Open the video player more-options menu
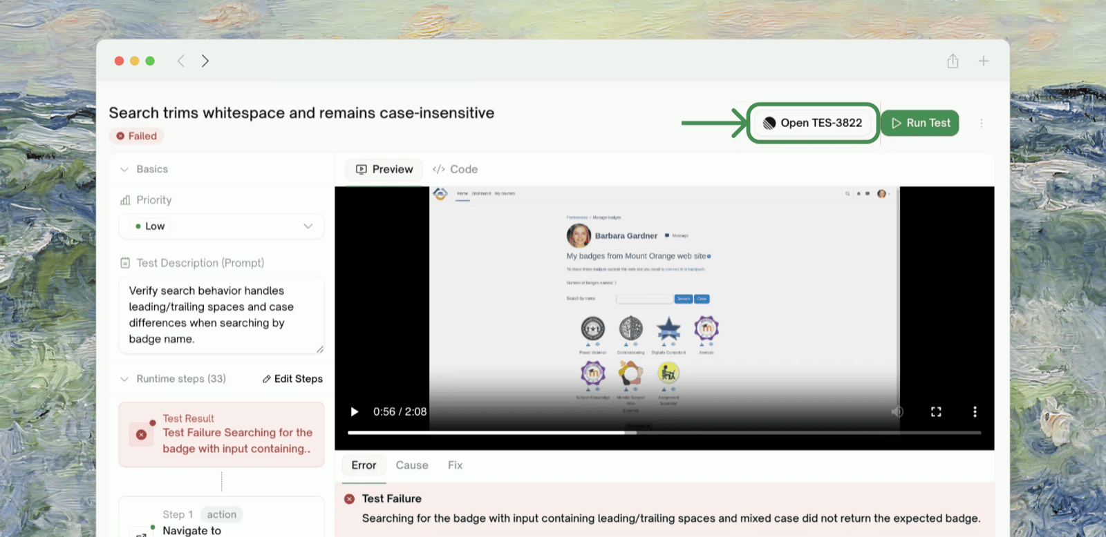Viewport: 1106px width, 537px height. (x=975, y=411)
